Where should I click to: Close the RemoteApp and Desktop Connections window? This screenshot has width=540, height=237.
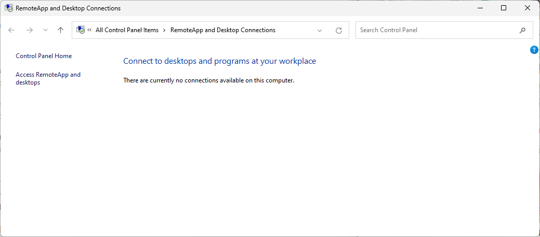pyautogui.click(x=528, y=8)
